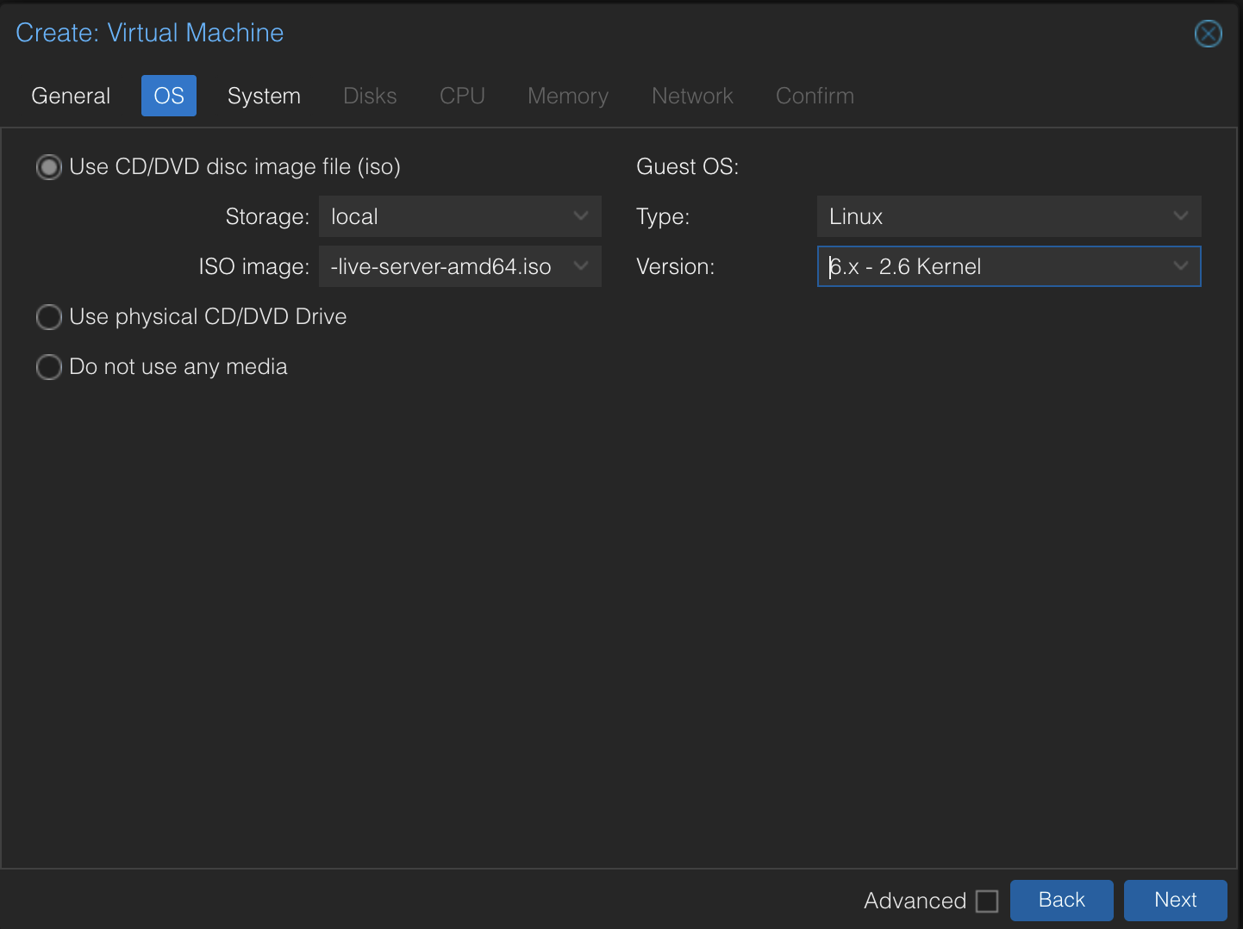Click the Back button

coord(1061,900)
